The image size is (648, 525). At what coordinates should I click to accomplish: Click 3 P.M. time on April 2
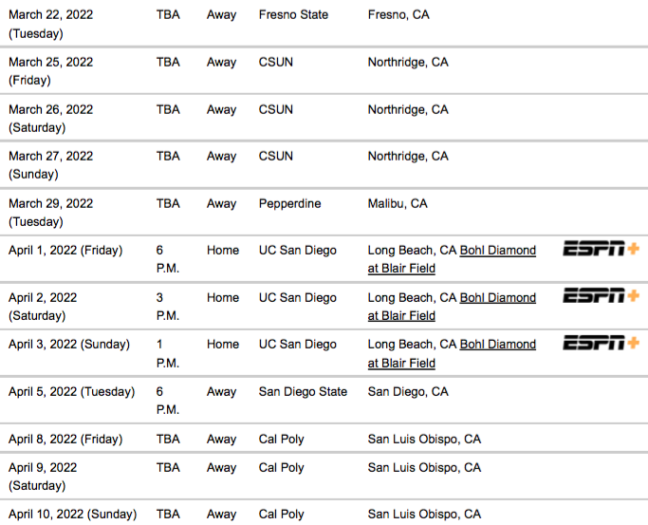(x=167, y=307)
